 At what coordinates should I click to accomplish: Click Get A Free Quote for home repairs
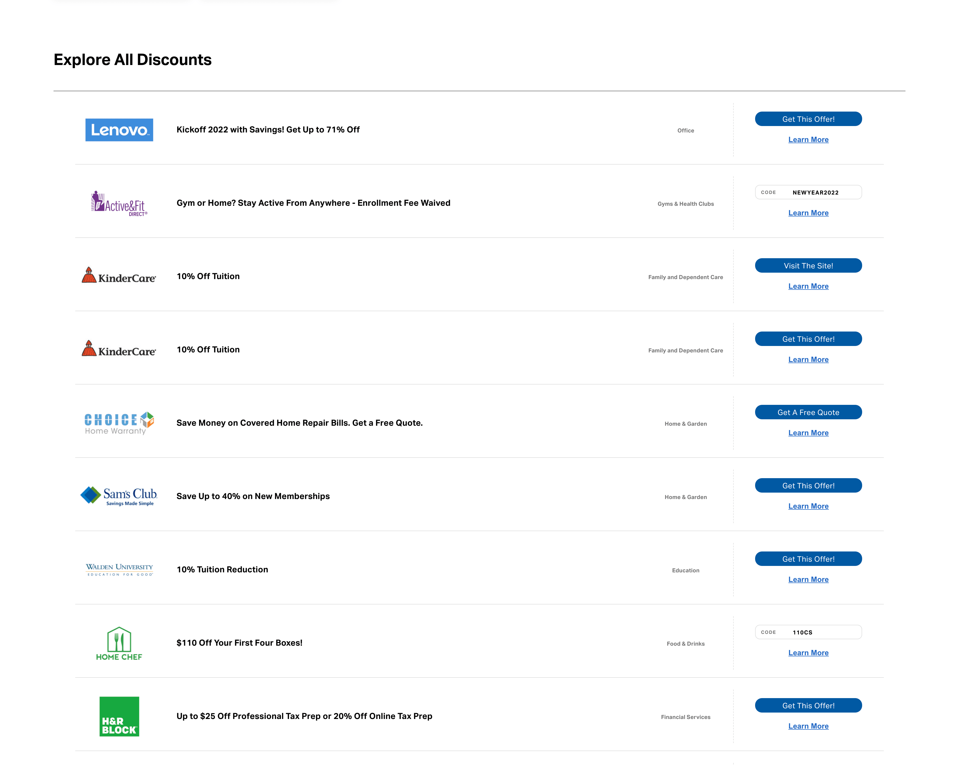[808, 412]
